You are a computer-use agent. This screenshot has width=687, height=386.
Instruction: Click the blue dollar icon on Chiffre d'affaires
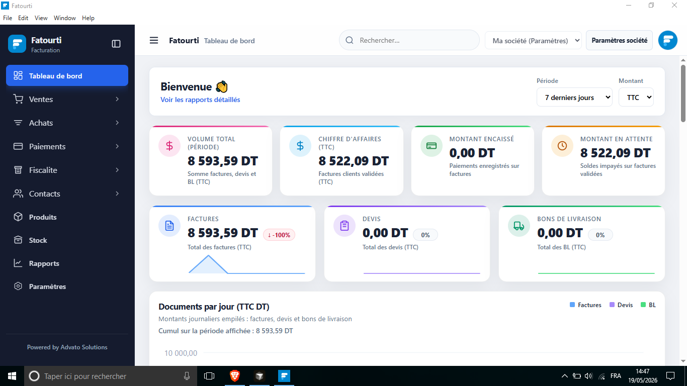(x=300, y=146)
